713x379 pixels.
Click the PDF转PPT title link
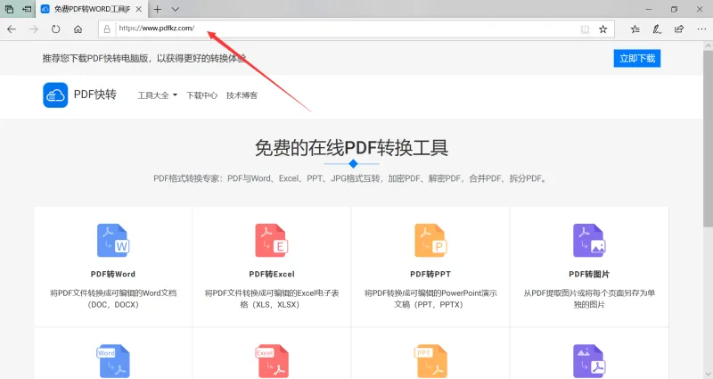pyautogui.click(x=430, y=274)
